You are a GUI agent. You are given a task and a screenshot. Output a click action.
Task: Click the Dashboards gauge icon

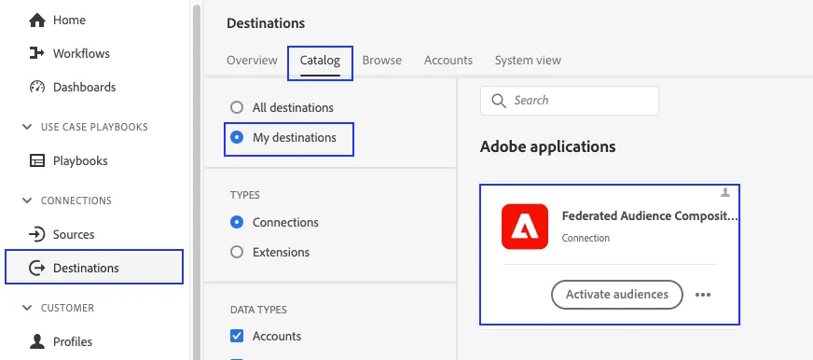click(36, 87)
